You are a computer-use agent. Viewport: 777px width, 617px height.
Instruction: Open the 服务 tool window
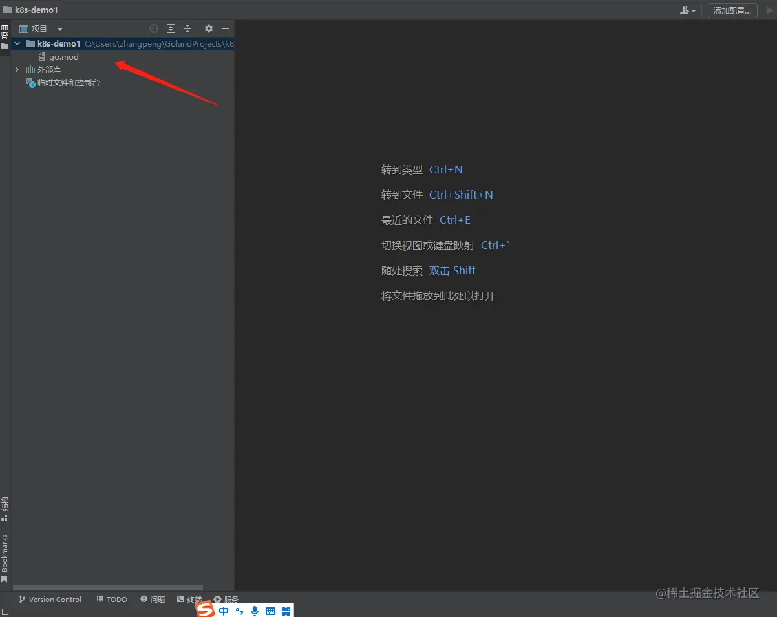(226, 600)
